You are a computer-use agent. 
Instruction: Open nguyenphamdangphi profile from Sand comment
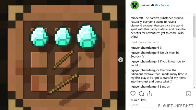click(145, 87)
